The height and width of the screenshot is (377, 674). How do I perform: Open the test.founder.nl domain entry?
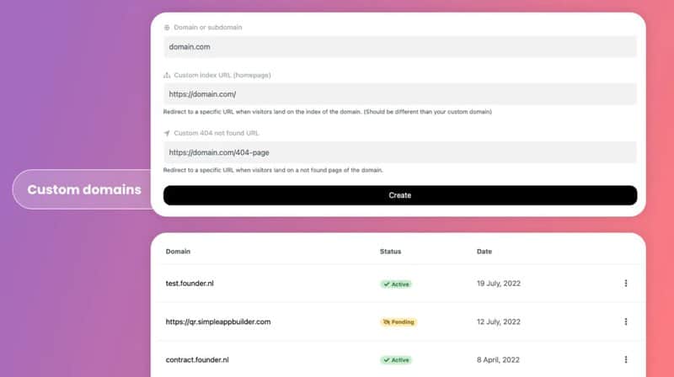190,284
